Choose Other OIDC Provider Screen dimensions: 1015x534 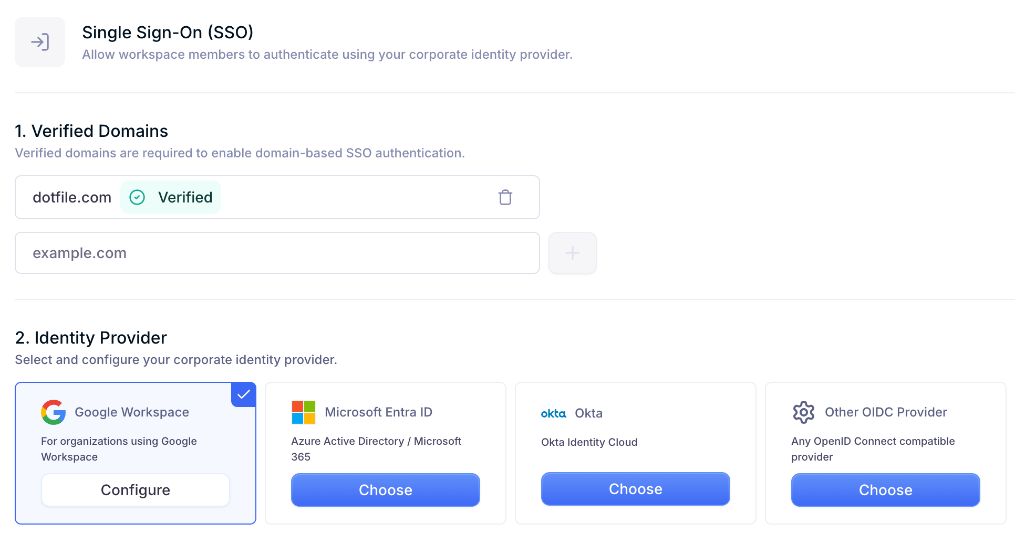[886, 490]
